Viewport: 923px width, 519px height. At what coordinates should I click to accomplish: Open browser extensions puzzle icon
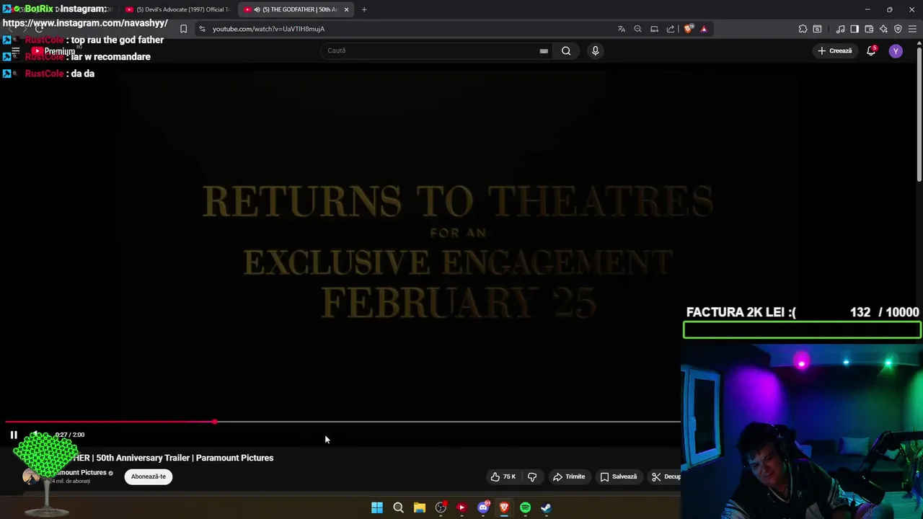pos(803,29)
